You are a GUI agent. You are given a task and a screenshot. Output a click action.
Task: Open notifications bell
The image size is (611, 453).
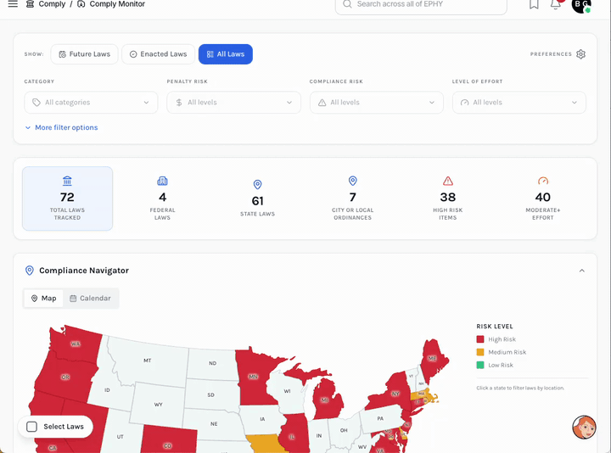(x=556, y=4)
